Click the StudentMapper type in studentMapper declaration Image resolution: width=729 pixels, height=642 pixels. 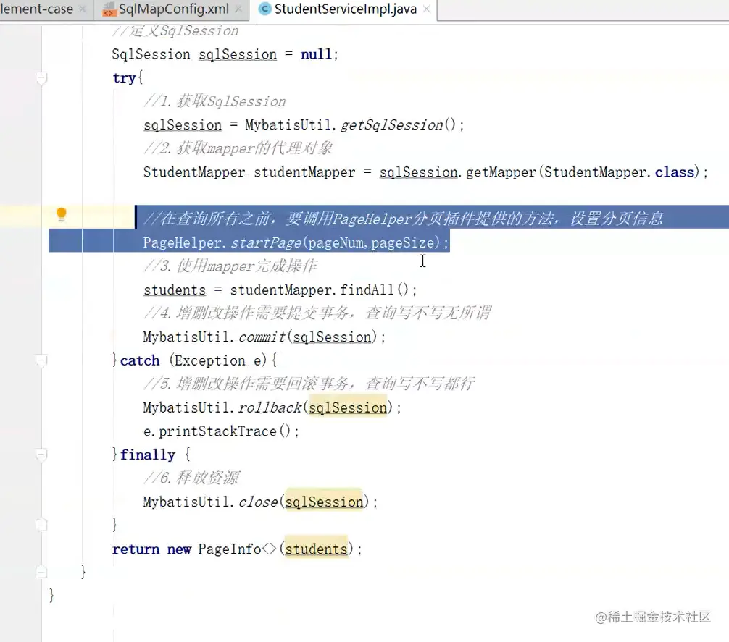[194, 172]
